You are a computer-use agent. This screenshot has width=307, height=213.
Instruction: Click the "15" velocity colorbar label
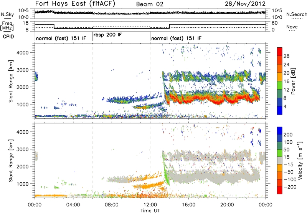[x=286, y=157]
